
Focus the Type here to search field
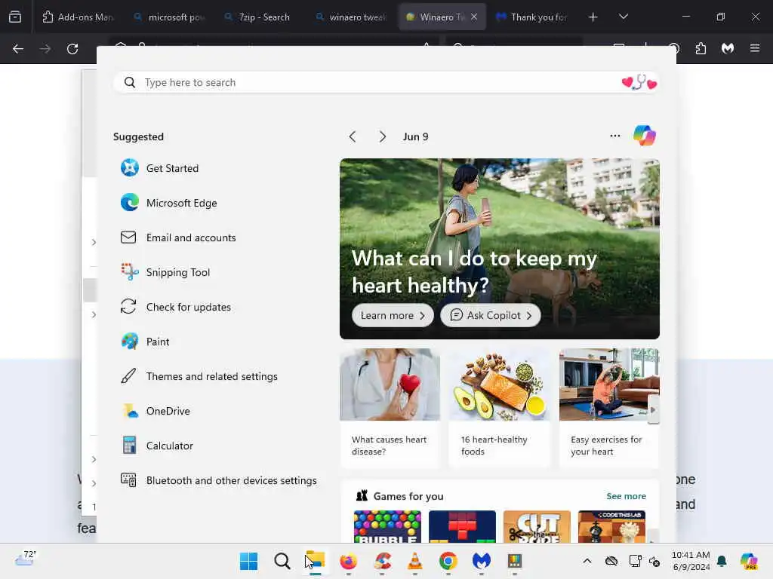click(x=386, y=82)
